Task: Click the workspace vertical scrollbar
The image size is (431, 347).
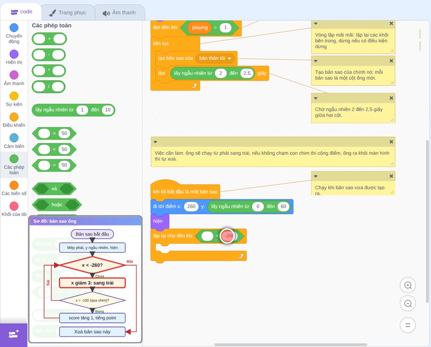Action: tap(428, 221)
